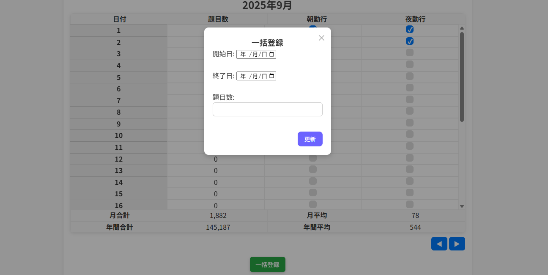This screenshot has height=275, width=548.
Task: Check 朝勤行 for day 12
Action: [313, 158]
